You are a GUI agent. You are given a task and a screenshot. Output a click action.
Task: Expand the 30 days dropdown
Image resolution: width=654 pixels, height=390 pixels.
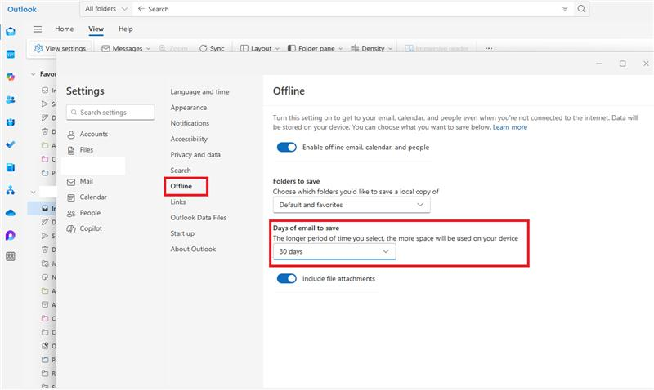click(x=334, y=251)
